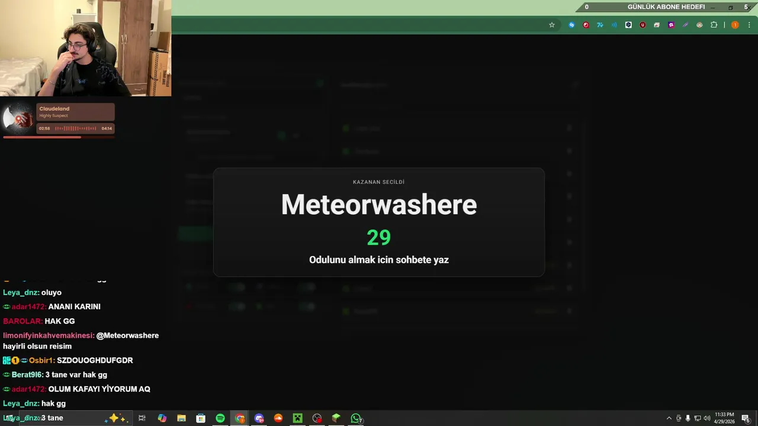Open the Chrome Extensions puzzle menu

click(714, 25)
